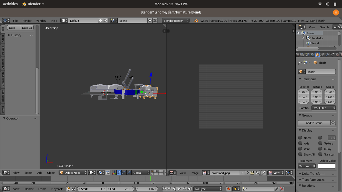
Task: Open the Constraints chain-link tab
Action: (322, 55)
